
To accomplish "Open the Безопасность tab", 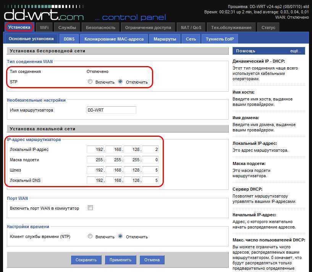I will (x=100, y=28).
